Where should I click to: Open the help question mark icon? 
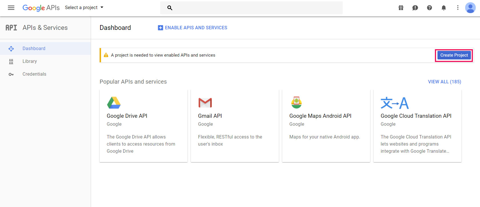click(429, 8)
